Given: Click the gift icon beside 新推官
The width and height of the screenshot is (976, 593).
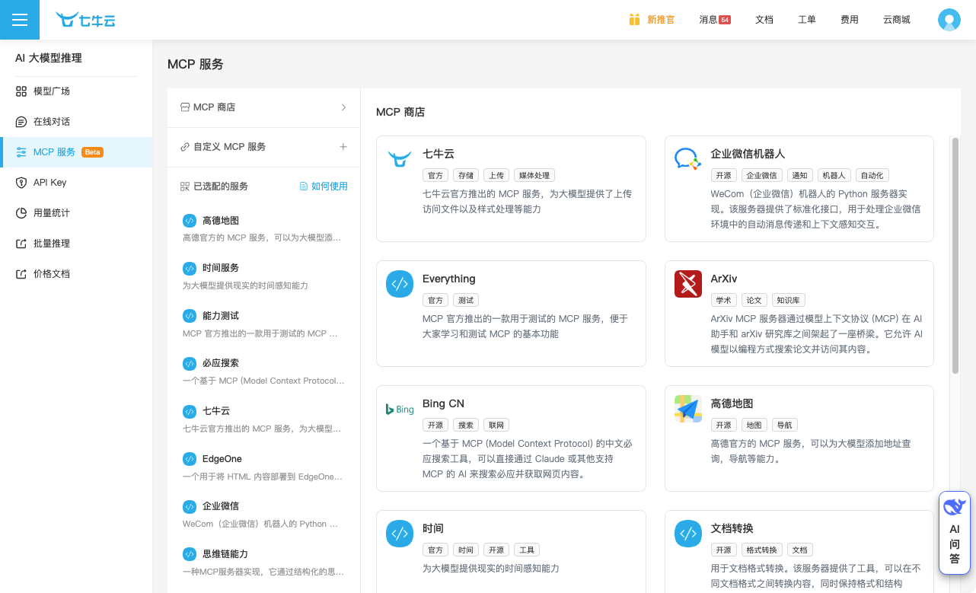Looking at the screenshot, I should [634, 20].
